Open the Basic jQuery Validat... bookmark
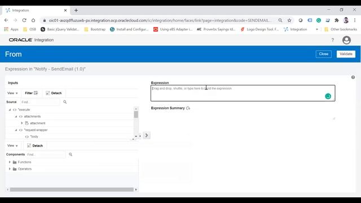 coord(60,29)
